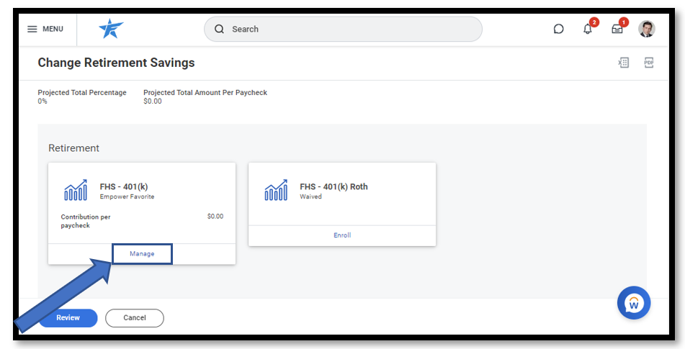
Task: Open the chat bubble icon
Action: pos(558,30)
